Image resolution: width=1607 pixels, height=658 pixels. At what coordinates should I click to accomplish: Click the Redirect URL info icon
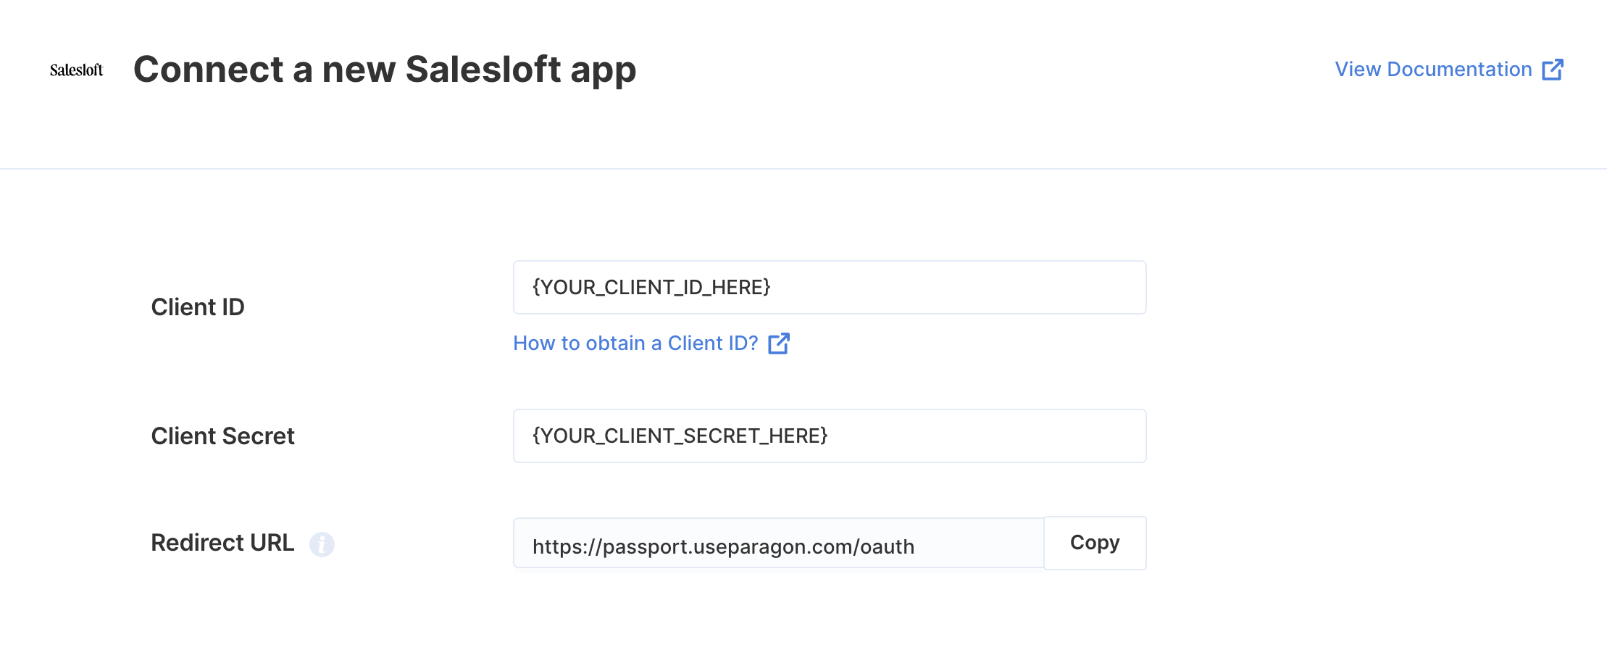(x=322, y=544)
